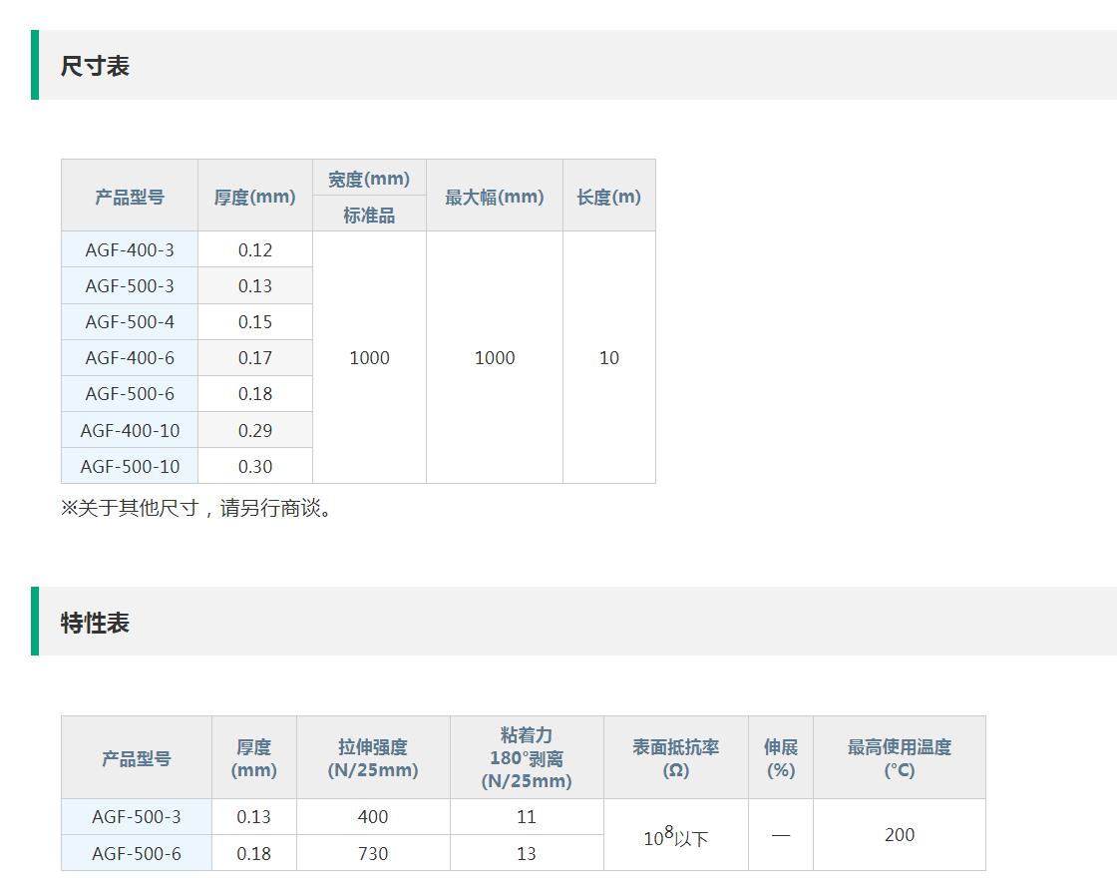The height and width of the screenshot is (878, 1117).
Task: Select AGF-500-6 in the 特性表
Action: coord(136,853)
